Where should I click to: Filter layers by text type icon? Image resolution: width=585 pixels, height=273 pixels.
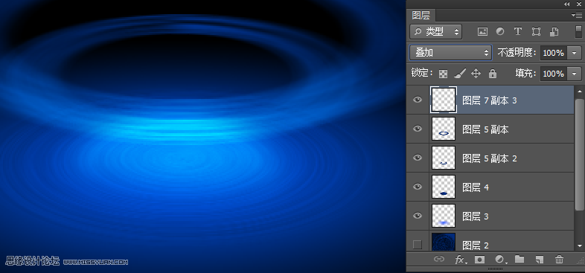click(x=517, y=32)
